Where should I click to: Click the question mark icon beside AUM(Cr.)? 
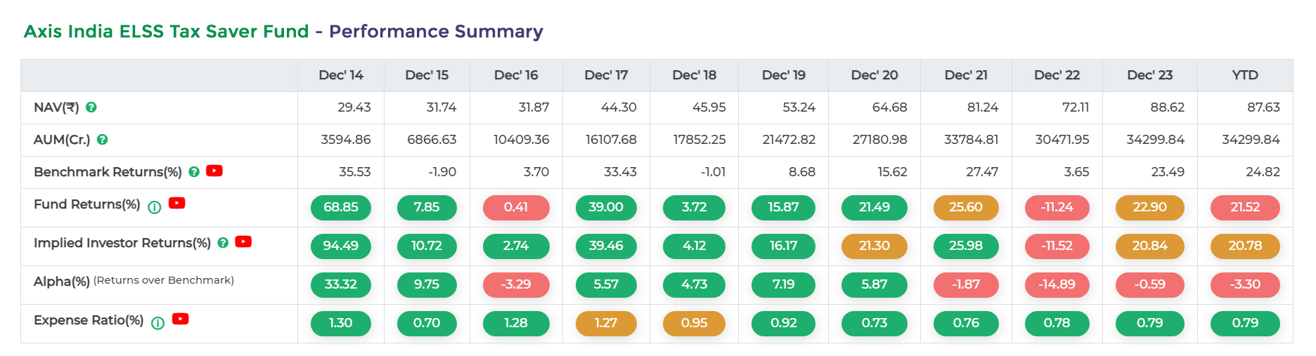103,140
